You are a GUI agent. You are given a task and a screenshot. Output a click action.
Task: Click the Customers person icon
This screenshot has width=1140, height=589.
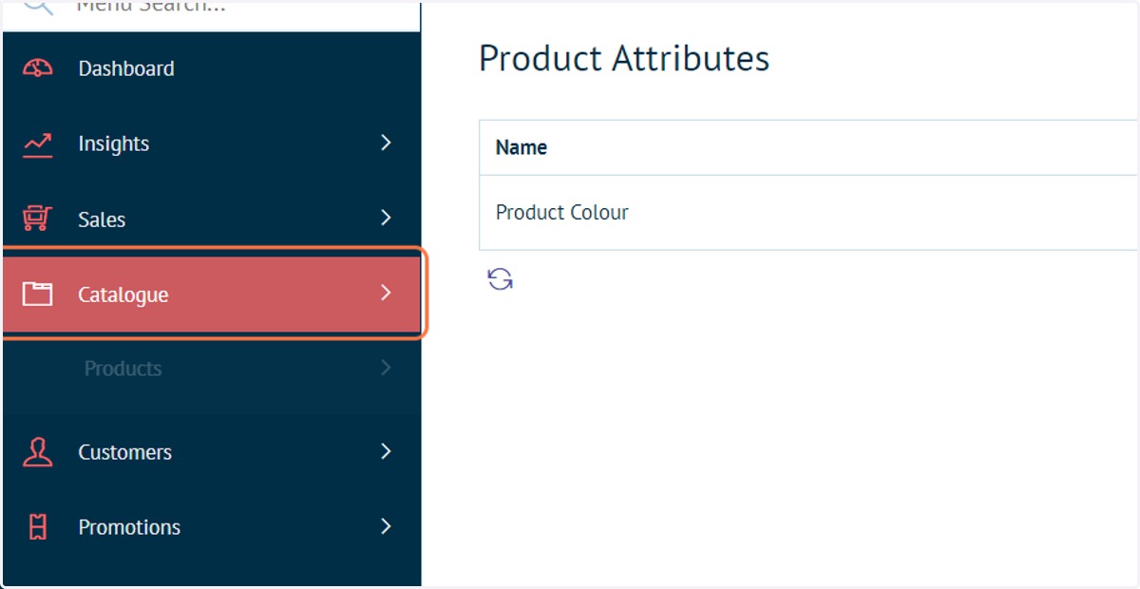coord(38,452)
